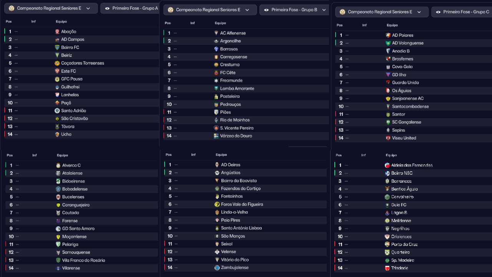Screen dimensions: 492x277
Task: Click the Abação club crest icon
Action: pyautogui.click(x=57, y=32)
